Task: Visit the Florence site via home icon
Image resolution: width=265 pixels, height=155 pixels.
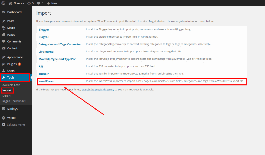Action: tap(10, 3)
